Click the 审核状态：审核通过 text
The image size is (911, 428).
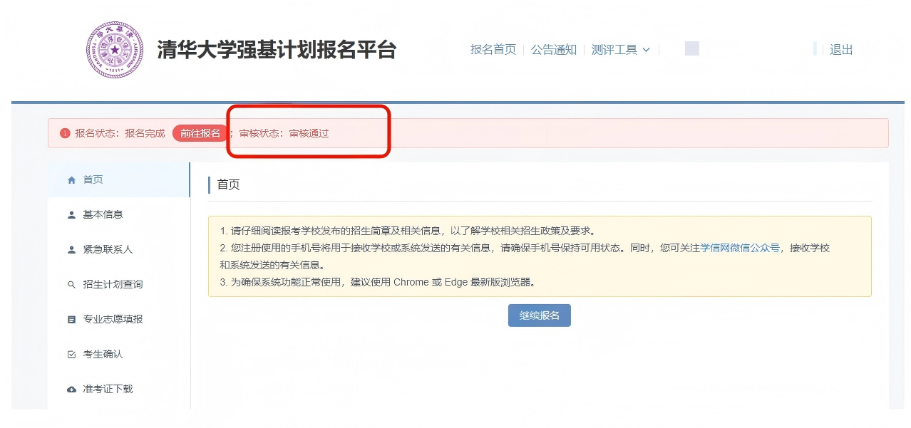tap(284, 133)
